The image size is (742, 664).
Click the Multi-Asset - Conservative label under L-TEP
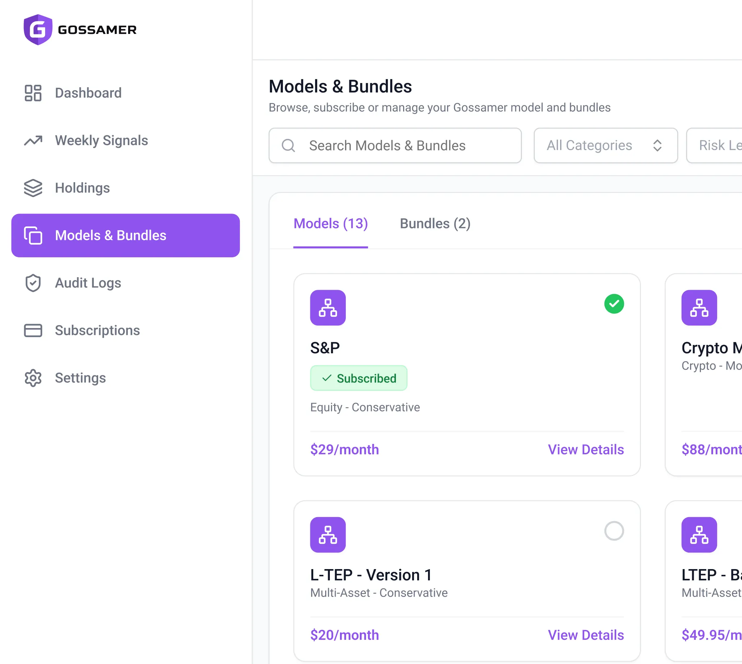click(x=379, y=593)
